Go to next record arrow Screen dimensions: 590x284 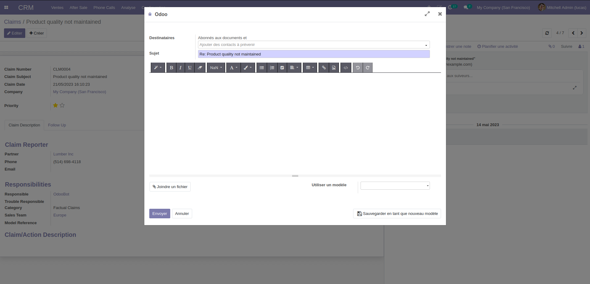pos(582,33)
